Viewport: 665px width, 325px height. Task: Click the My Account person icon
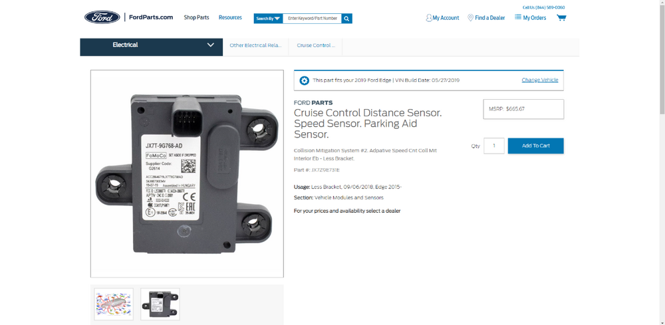[x=429, y=18]
